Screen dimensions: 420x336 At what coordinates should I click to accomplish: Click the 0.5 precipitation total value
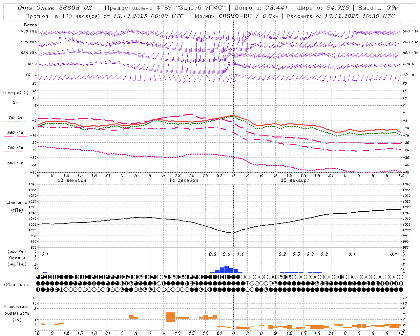296,254
